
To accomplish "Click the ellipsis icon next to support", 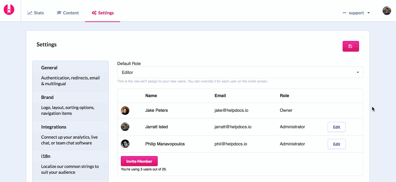I will [x=344, y=13].
